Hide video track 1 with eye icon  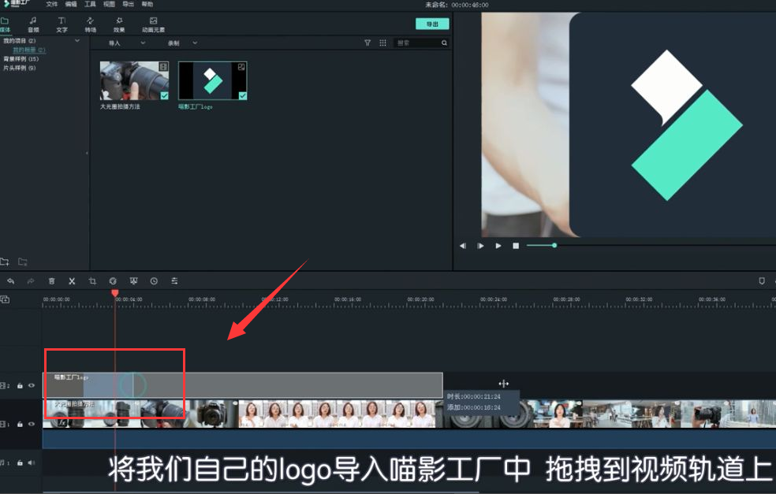click(x=32, y=425)
